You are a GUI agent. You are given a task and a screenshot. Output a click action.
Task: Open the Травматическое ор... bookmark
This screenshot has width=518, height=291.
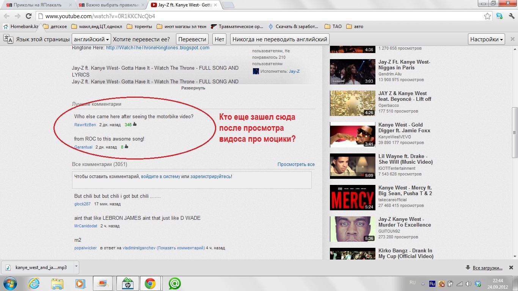[237, 27]
